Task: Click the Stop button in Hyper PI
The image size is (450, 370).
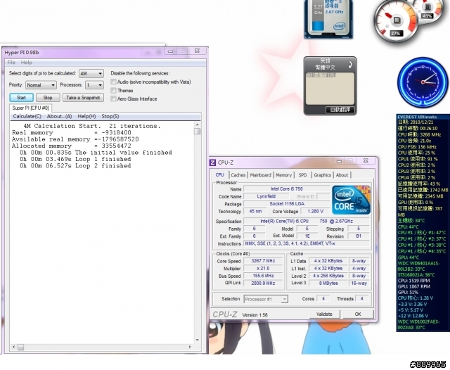Action: coord(48,98)
